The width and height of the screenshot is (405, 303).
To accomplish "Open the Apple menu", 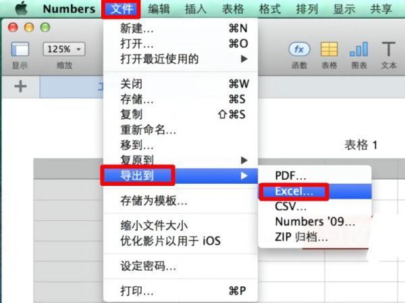I will [x=21, y=9].
